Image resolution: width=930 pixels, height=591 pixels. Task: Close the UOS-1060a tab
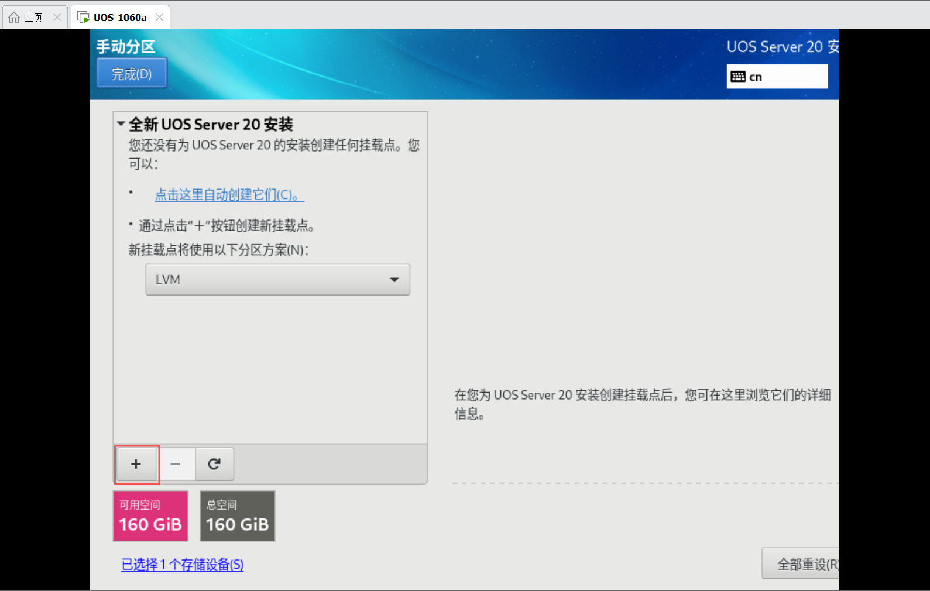159,18
